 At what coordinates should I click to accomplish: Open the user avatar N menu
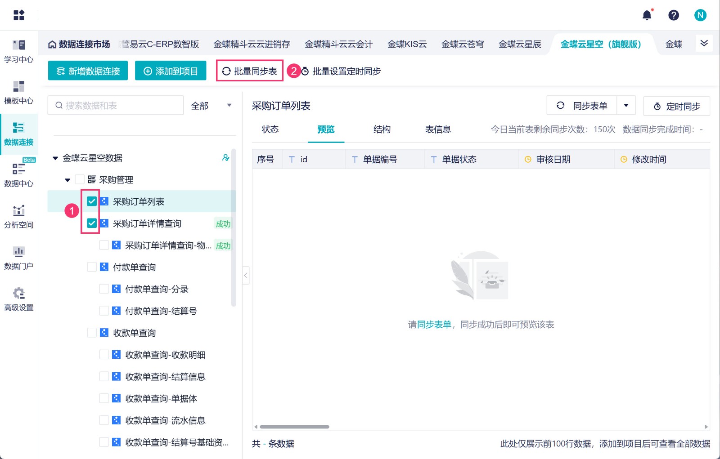[700, 15]
